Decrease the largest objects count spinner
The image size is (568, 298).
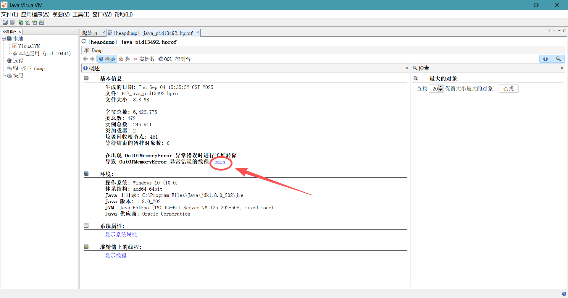441,90
